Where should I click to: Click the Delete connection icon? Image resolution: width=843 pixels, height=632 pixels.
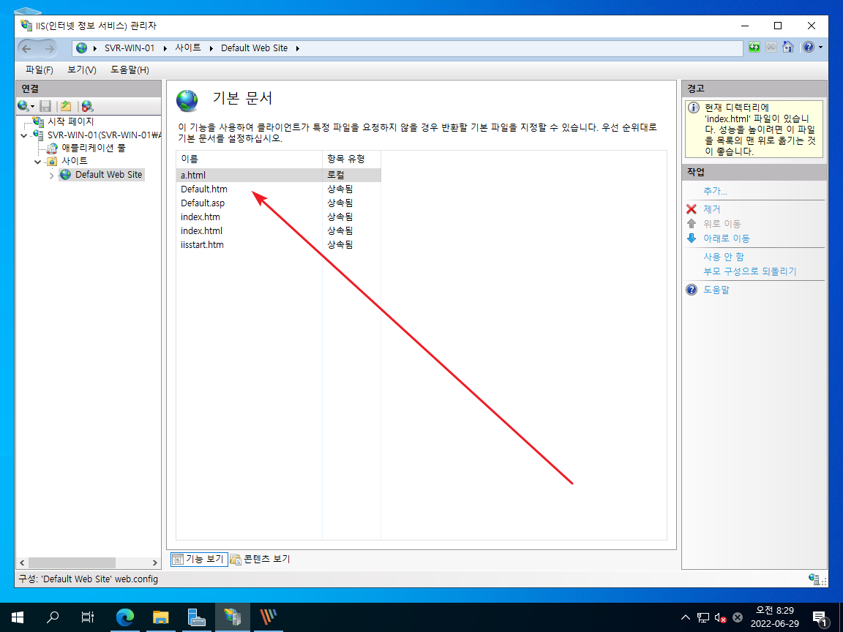[87, 106]
